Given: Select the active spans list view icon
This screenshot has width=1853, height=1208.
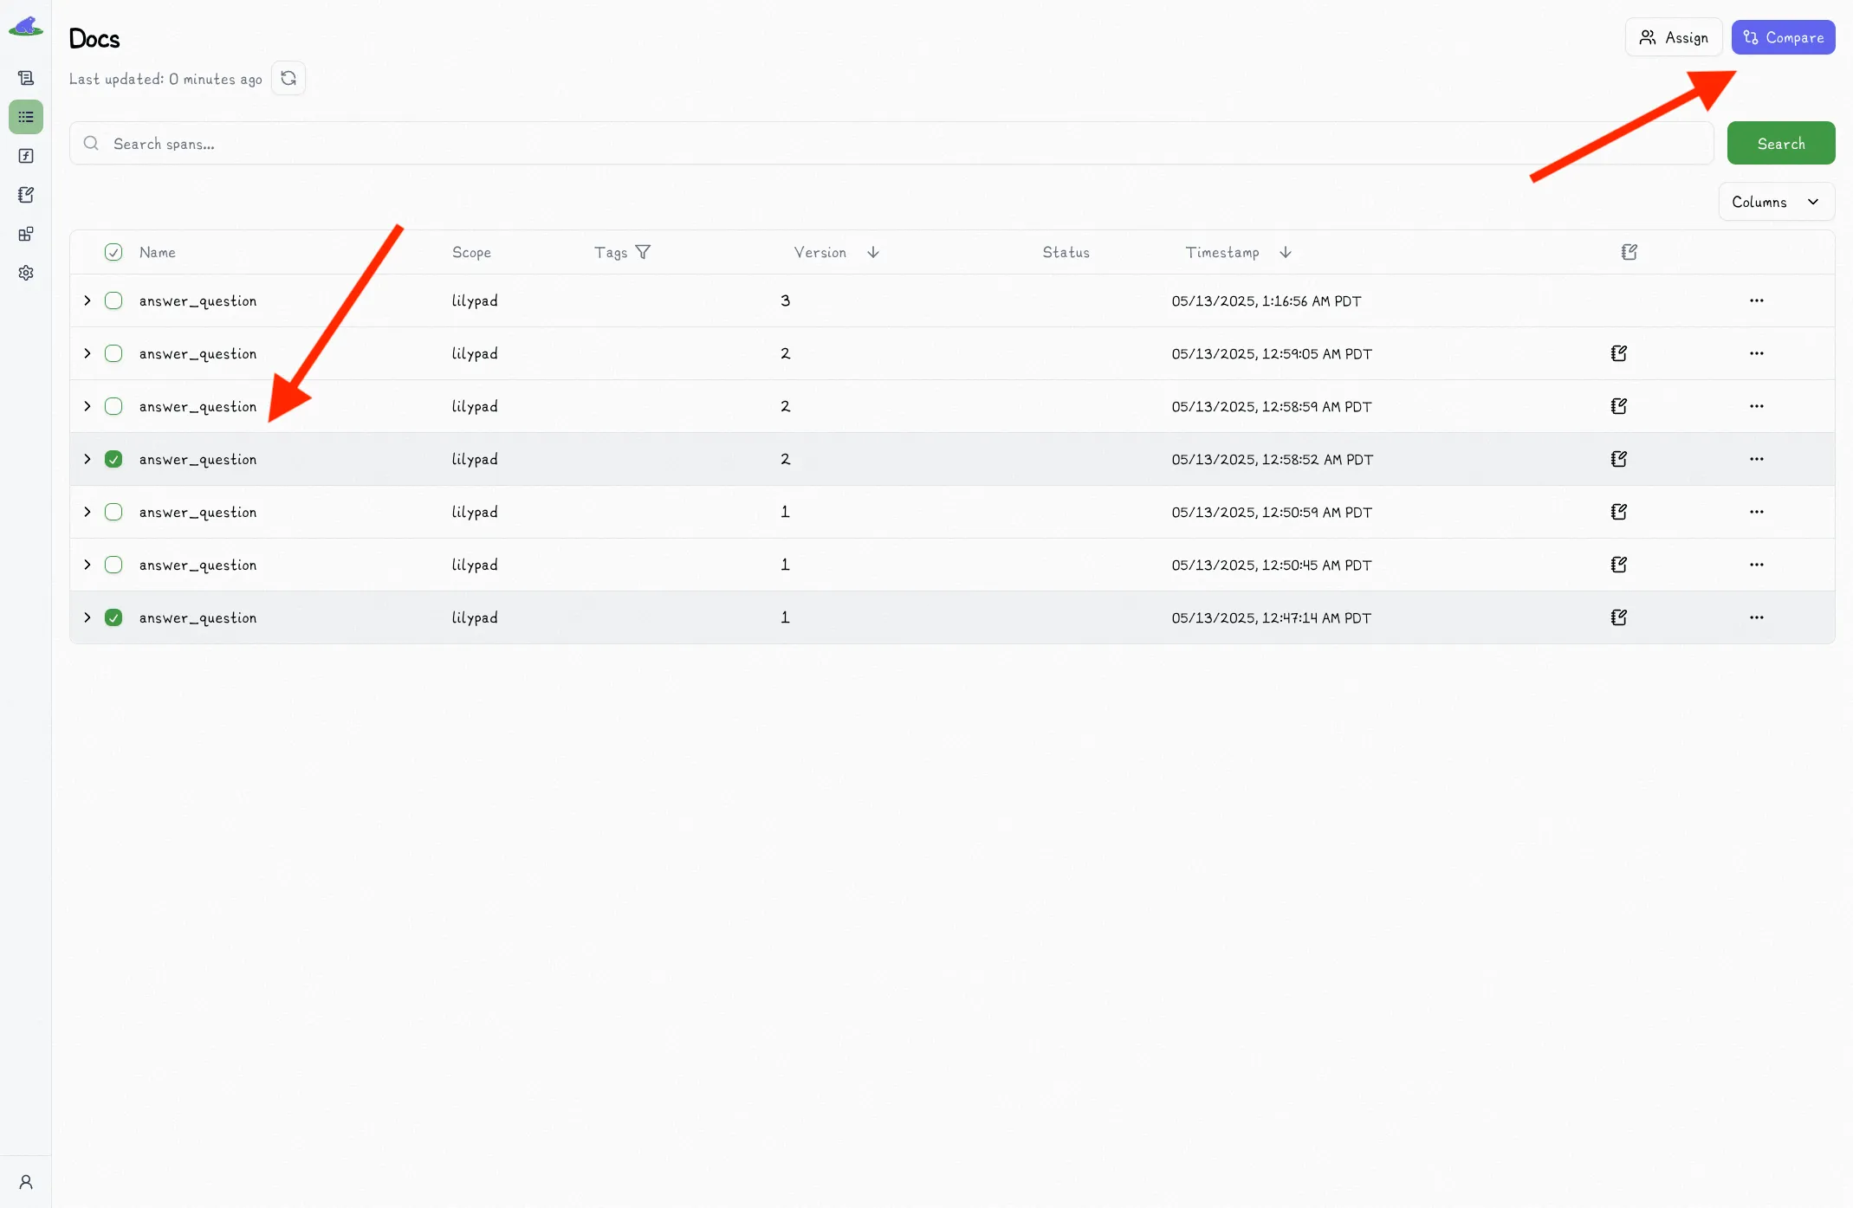Looking at the screenshot, I should (x=26, y=117).
